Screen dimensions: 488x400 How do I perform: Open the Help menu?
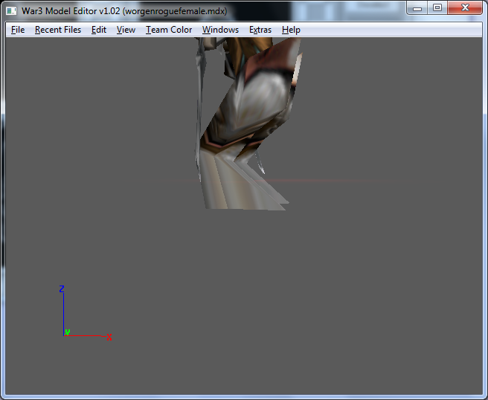coord(291,30)
